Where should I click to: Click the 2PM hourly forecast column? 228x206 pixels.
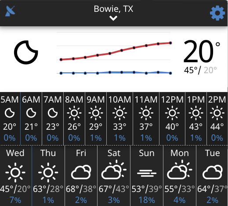click(x=217, y=118)
